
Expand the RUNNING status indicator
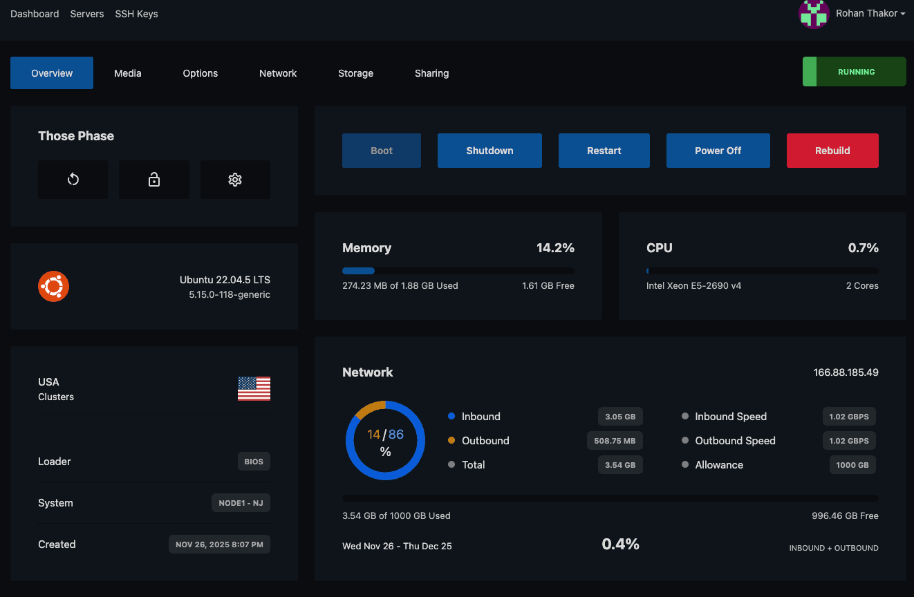pos(855,71)
